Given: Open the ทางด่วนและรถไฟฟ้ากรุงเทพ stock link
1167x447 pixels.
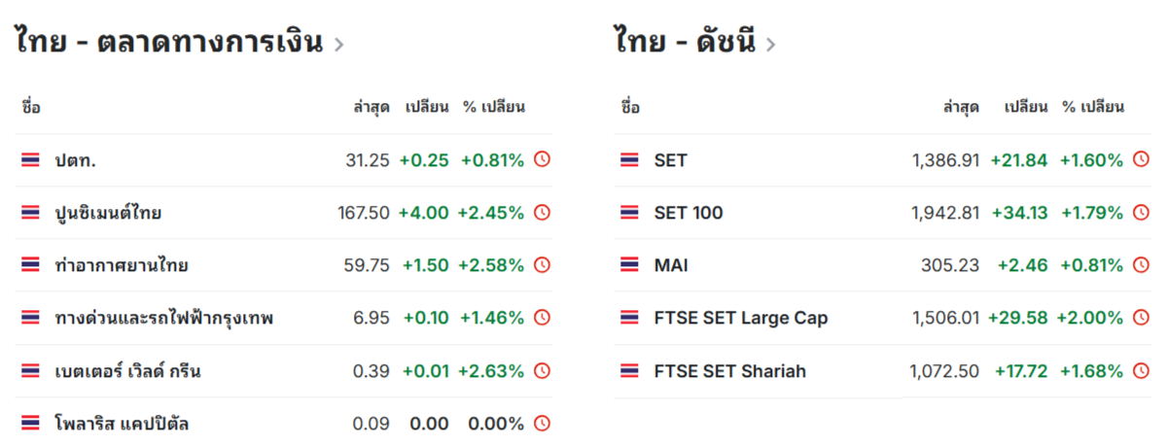Looking at the screenshot, I should (163, 318).
